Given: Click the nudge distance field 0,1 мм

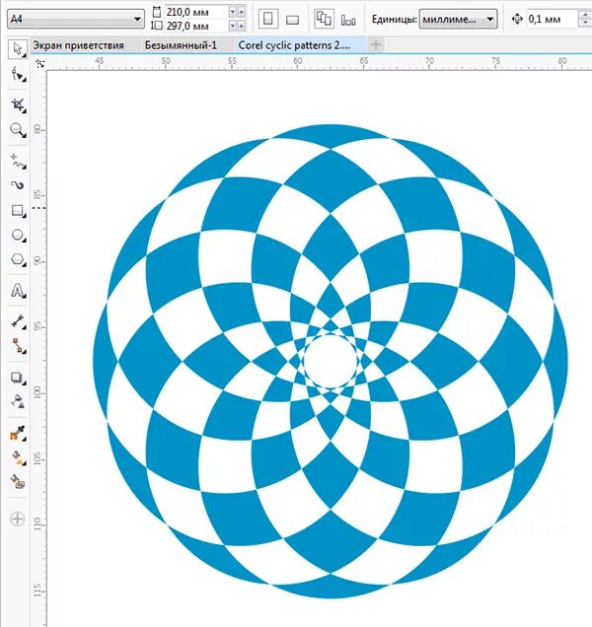Looking at the screenshot, I should coord(553,19).
